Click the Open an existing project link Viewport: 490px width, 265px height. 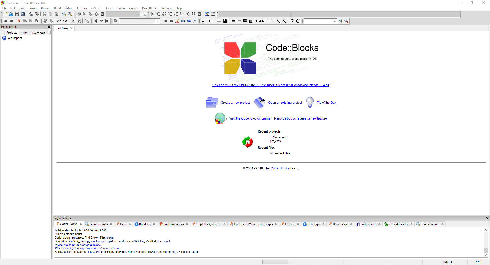pos(285,103)
